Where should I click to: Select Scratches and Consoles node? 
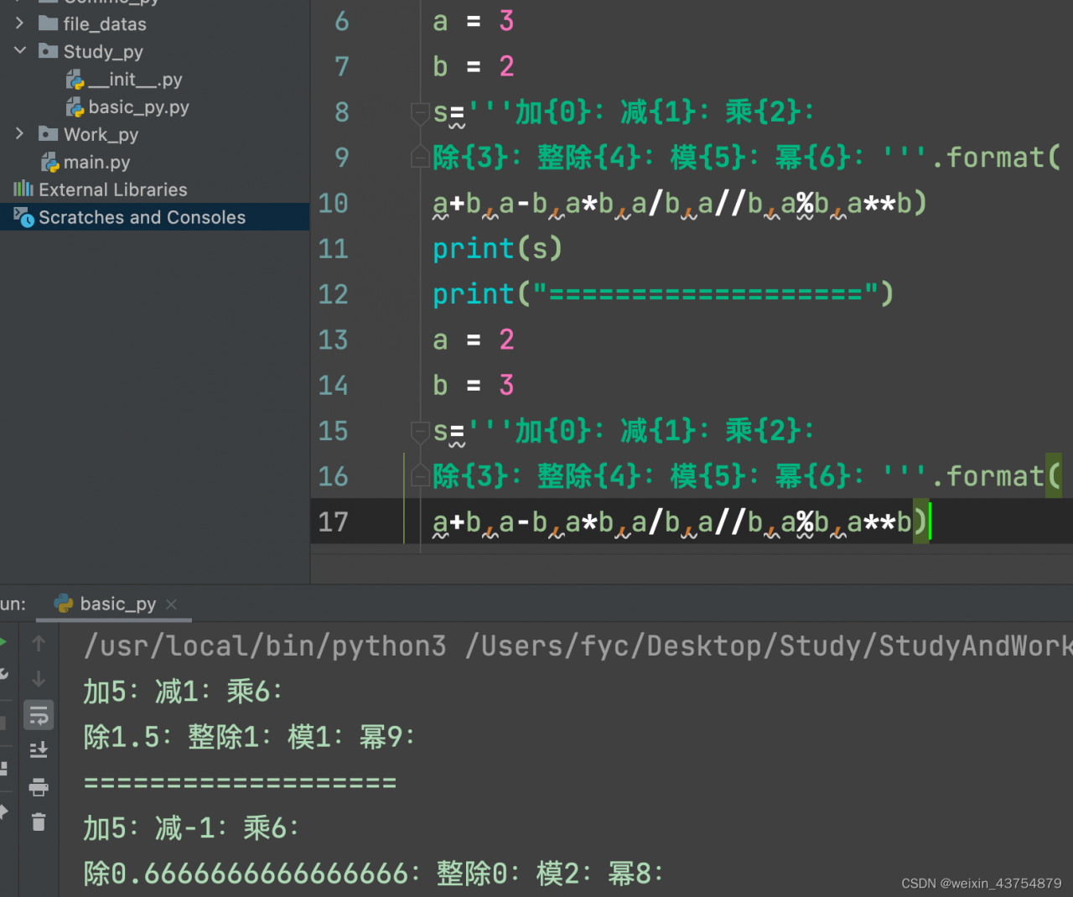click(x=143, y=218)
